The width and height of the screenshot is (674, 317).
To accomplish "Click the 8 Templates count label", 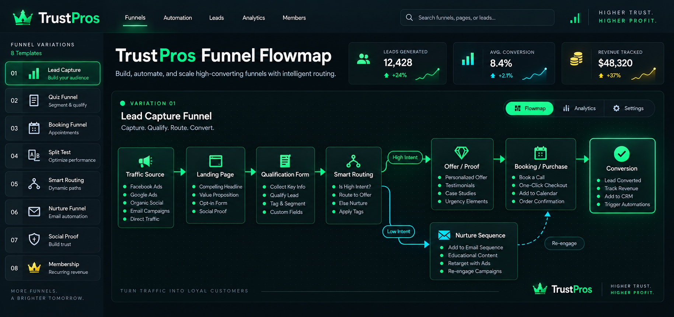I will (x=26, y=53).
